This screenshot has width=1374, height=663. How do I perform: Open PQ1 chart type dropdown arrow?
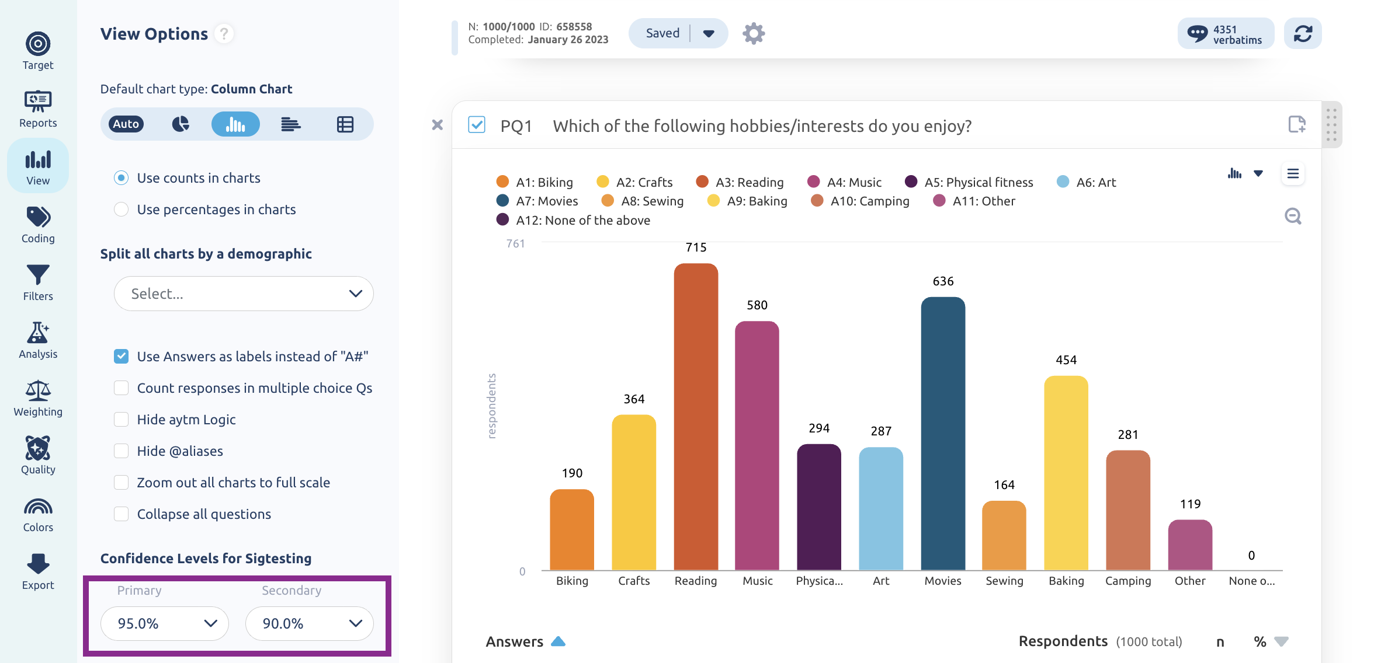[1258, 173]
